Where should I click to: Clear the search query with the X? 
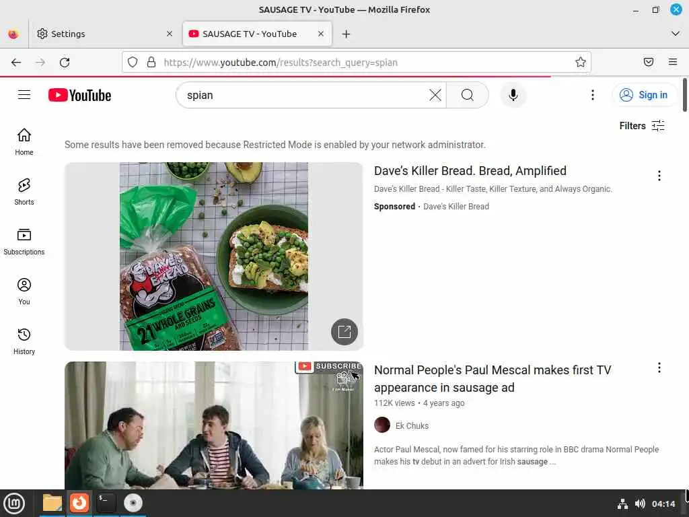pos(435,95)
